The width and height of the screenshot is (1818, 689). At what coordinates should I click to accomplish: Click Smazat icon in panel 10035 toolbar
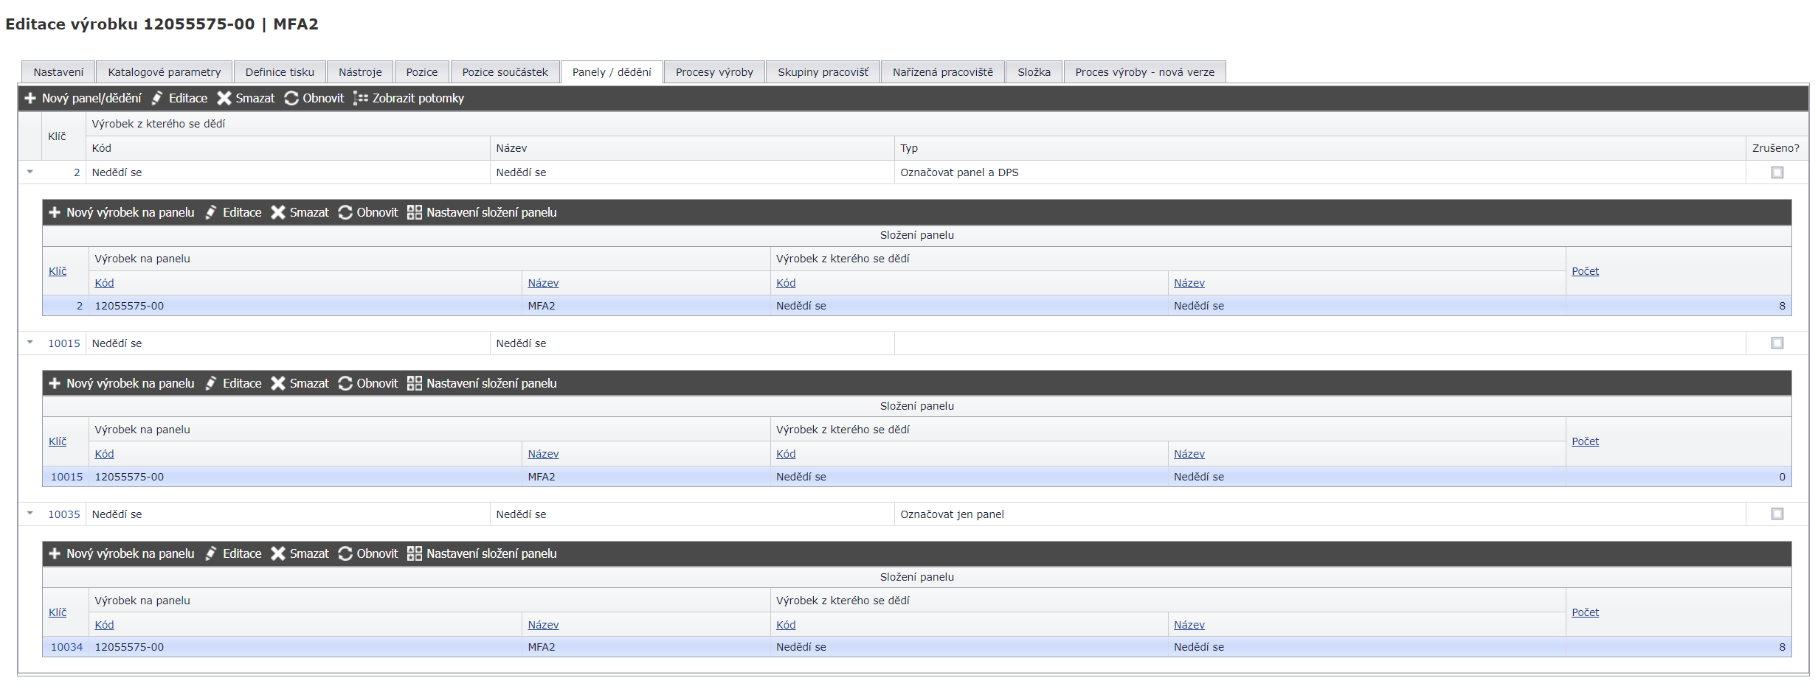tap(278, 553)
